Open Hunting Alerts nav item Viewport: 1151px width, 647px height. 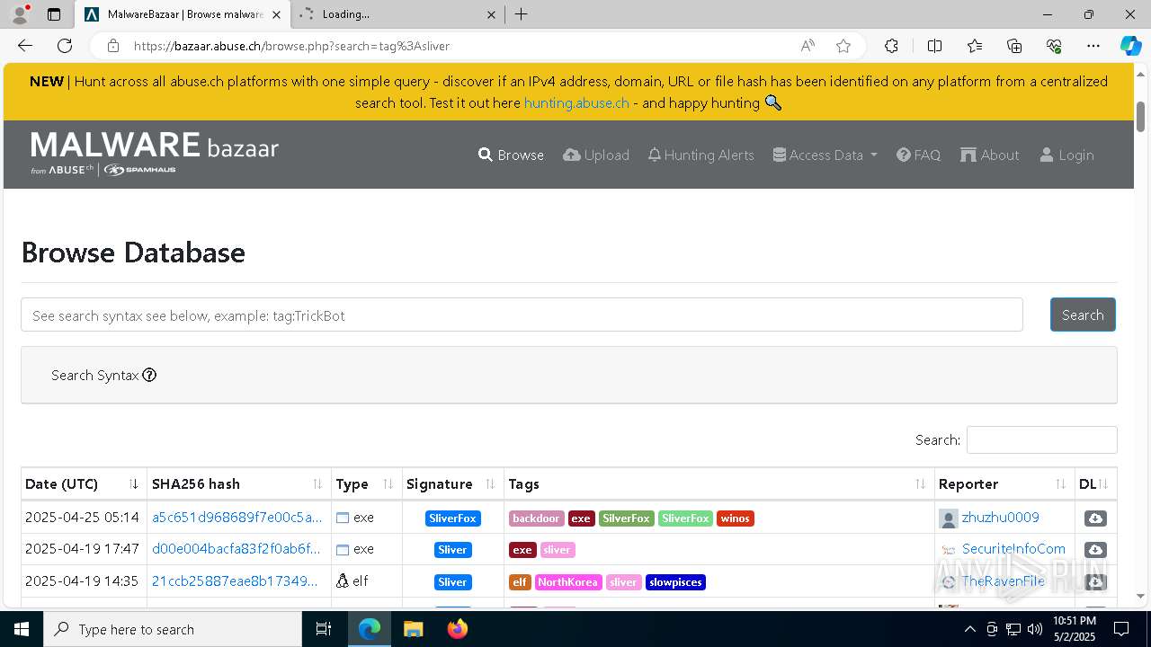point(700,155)
